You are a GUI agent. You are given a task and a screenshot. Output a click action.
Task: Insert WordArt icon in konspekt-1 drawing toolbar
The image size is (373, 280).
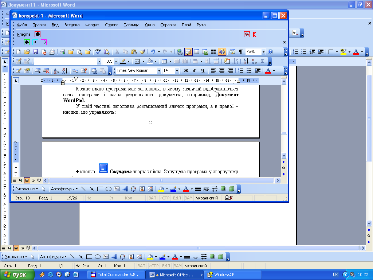click(x=125, y=189)
